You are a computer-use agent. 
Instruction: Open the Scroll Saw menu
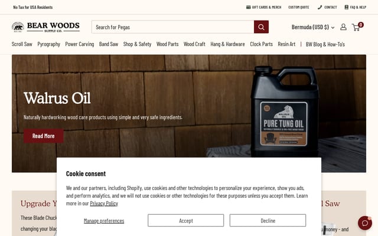tap(22, 44)
